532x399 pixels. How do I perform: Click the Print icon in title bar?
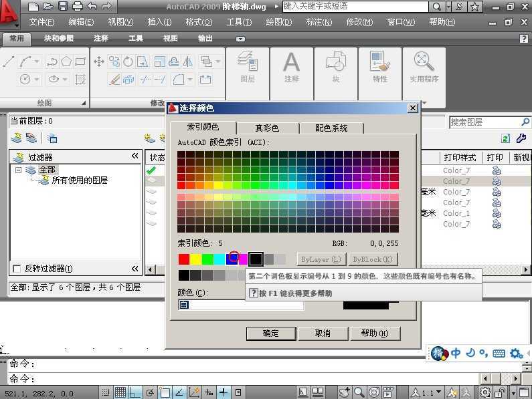78,6
